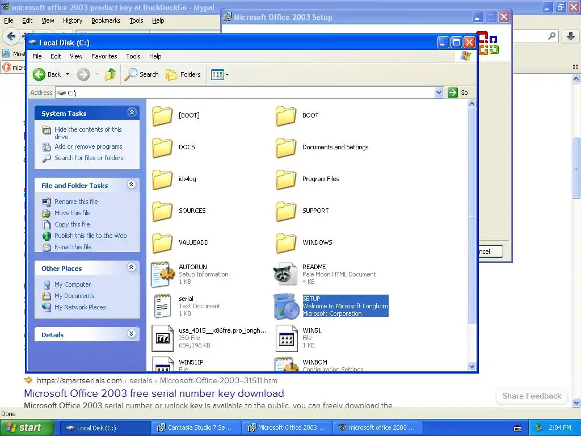Image resolution: width=581 pixels, height=436 pixels.
Task: Open Bookmarks menu in Mypal browser
Action: pos(106,21)
